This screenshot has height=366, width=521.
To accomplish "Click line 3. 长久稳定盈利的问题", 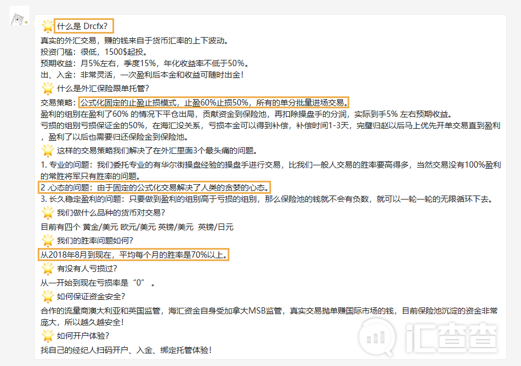I will 268,199.
